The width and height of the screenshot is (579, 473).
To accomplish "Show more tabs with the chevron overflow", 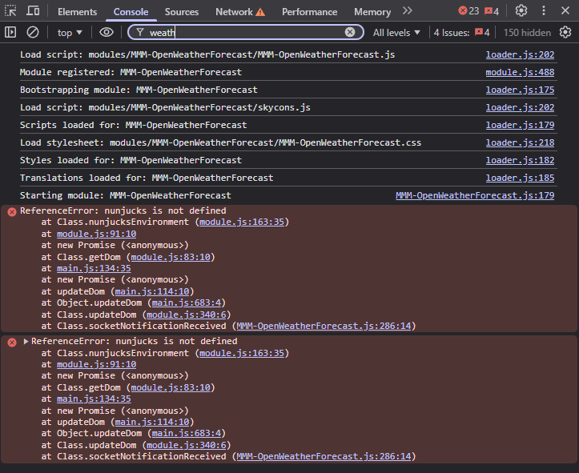I will click(x=408, y=11).
